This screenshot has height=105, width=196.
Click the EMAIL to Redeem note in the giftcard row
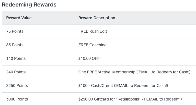[163, 99]
